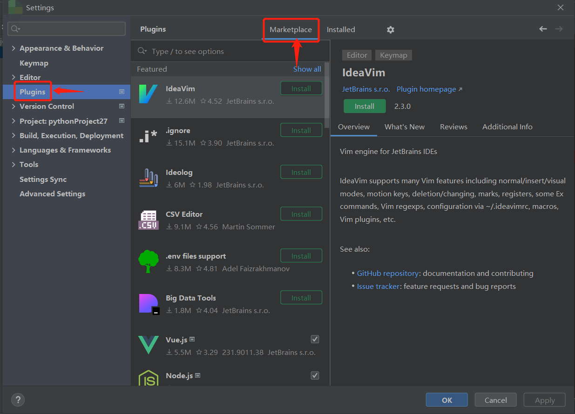575x414 pixels.
Task: Expand the Version Control node
Action: pyautogui.click(x=14, y=107)
